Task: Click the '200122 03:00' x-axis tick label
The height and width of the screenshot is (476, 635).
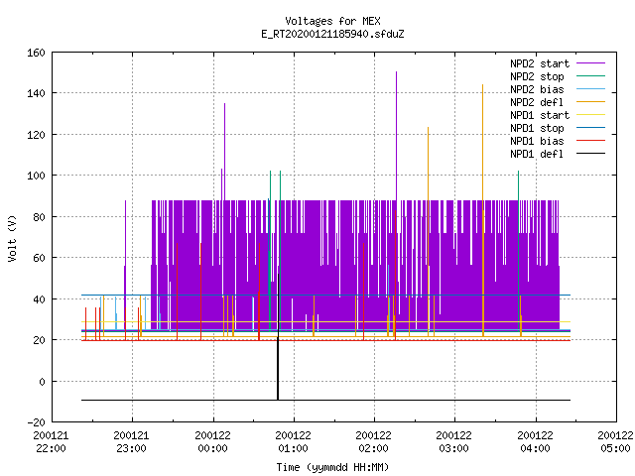Action: pos(454,442)
